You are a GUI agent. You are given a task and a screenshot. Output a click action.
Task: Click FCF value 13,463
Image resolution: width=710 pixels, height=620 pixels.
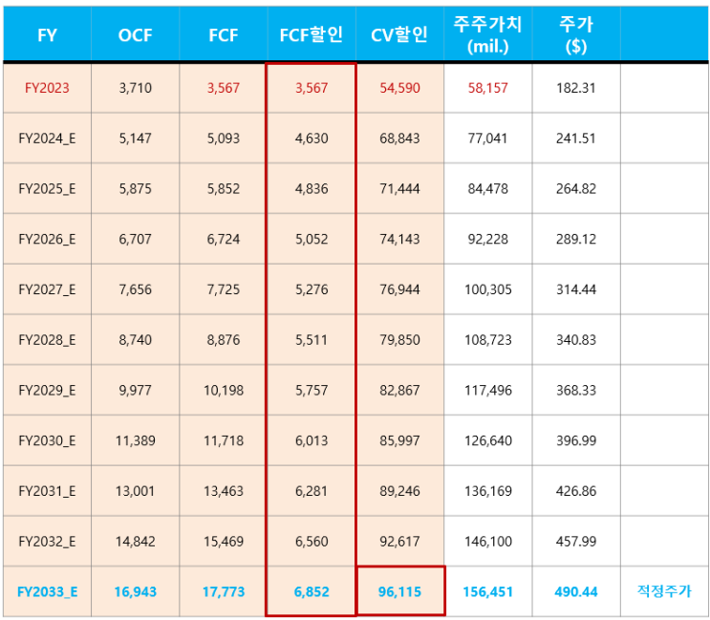click(224, 491)
